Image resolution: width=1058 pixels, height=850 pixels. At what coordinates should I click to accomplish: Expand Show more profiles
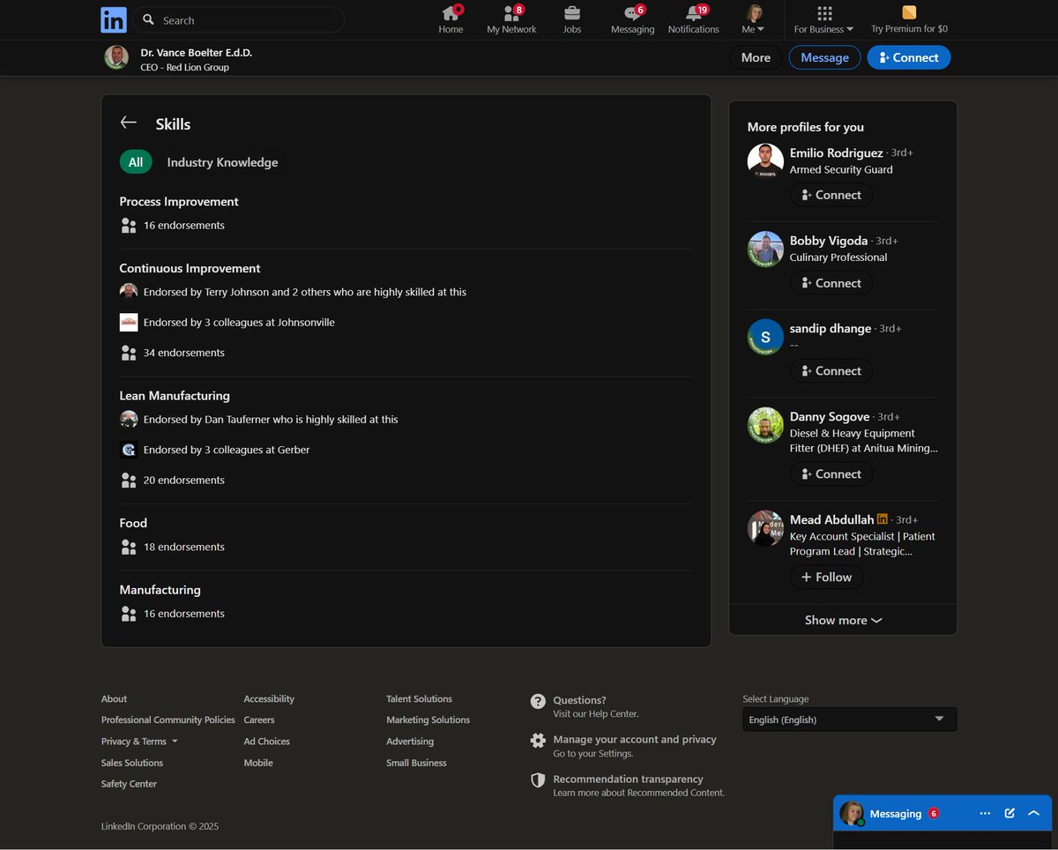coord(843,620)
